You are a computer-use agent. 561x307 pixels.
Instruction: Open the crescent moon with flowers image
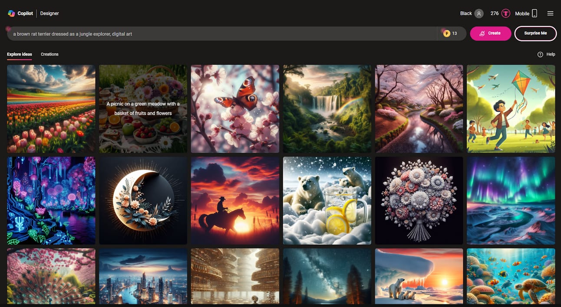click(x=143, y=201)
